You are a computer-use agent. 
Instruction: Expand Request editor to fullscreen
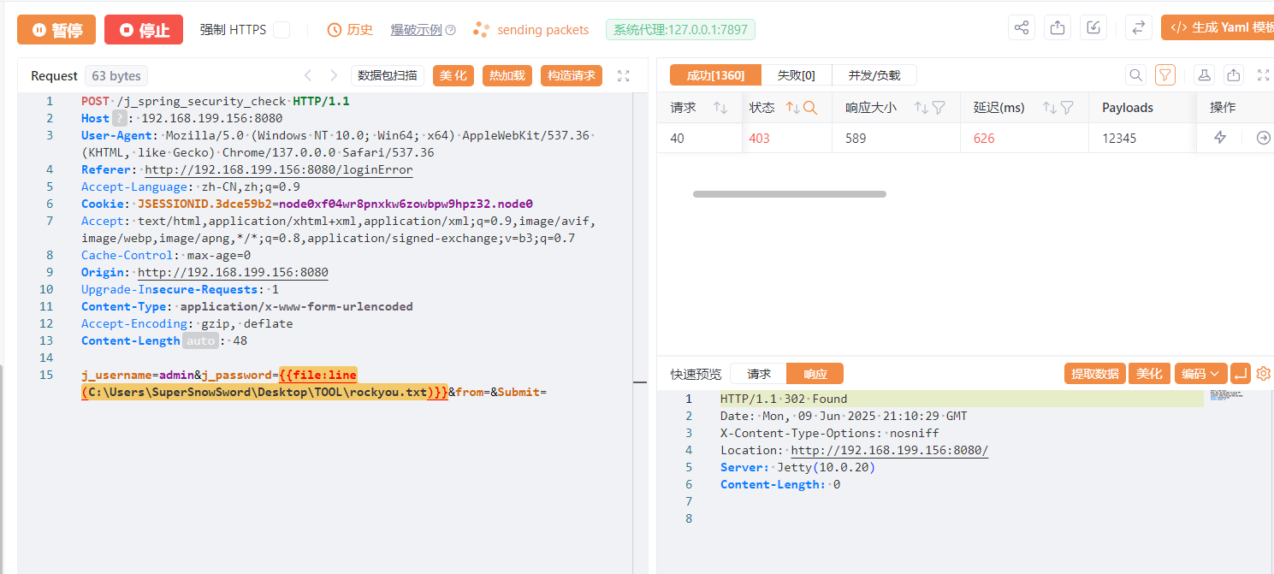pos(624,75)
